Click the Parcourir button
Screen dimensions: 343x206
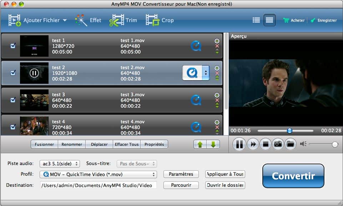point(181,185)
